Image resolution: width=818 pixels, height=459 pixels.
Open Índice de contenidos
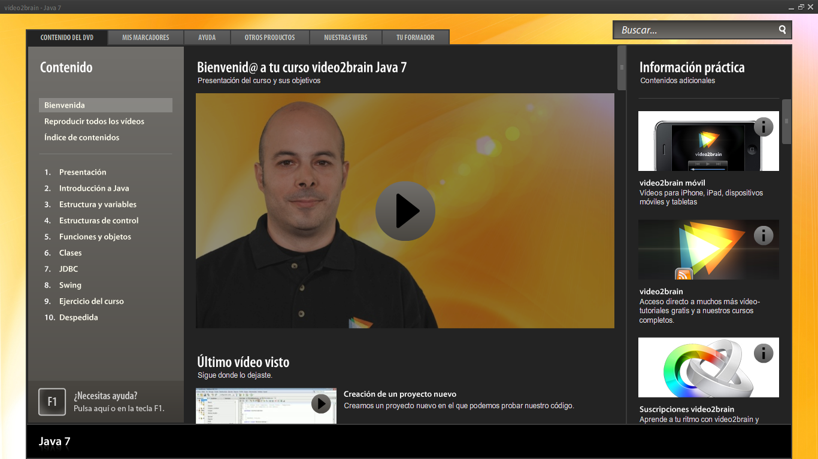tap(81, 137)
